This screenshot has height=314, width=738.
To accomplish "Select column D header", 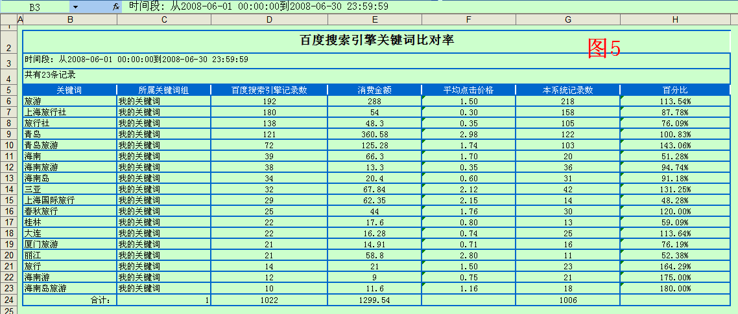I will [269, 20].
